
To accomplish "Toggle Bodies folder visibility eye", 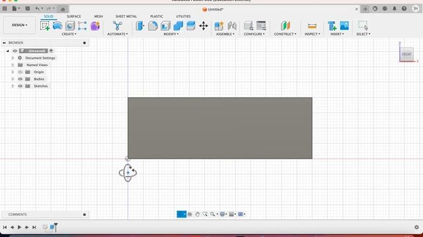I will (20, 79).
